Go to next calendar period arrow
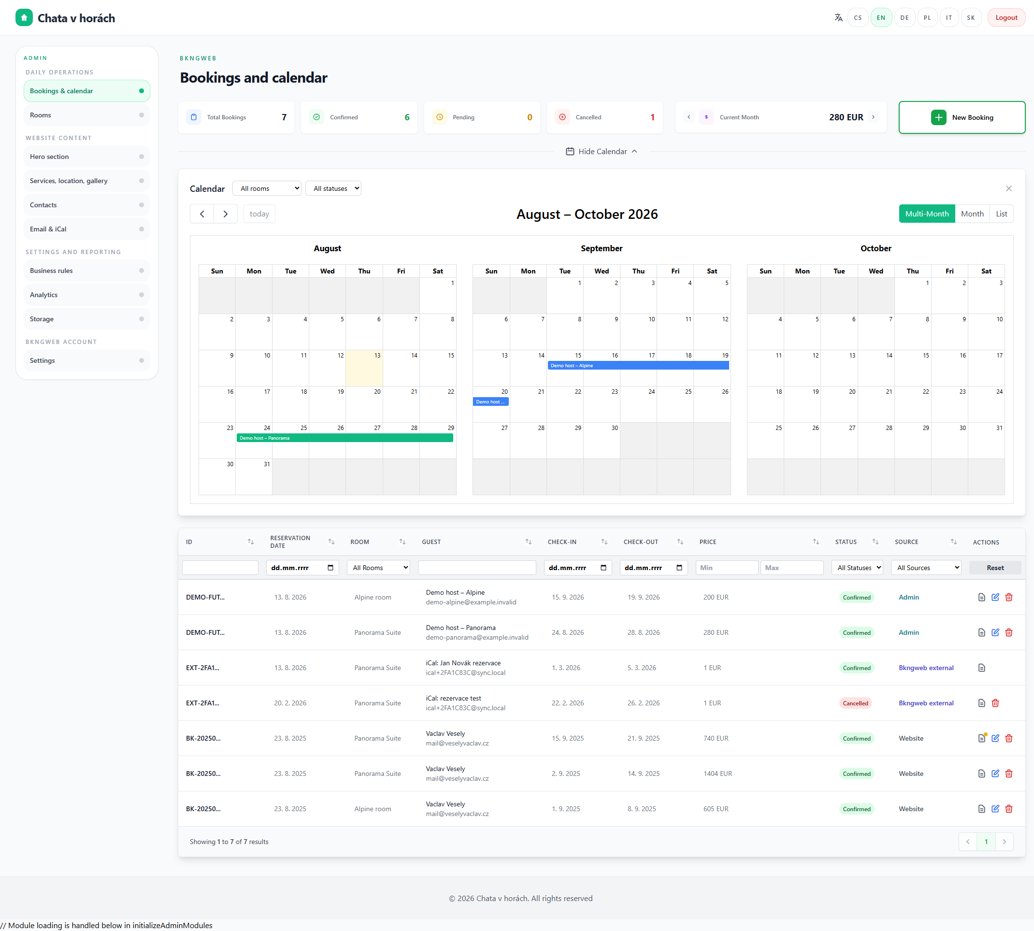Screen dimensions: 1034x931 click(x=226, y=214)
